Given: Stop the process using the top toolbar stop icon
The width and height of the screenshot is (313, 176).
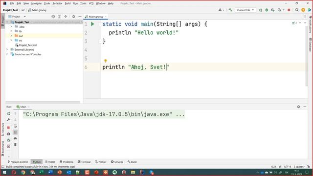Looking at the screenshot, I should pyautogui.click(x=289, y=10).
